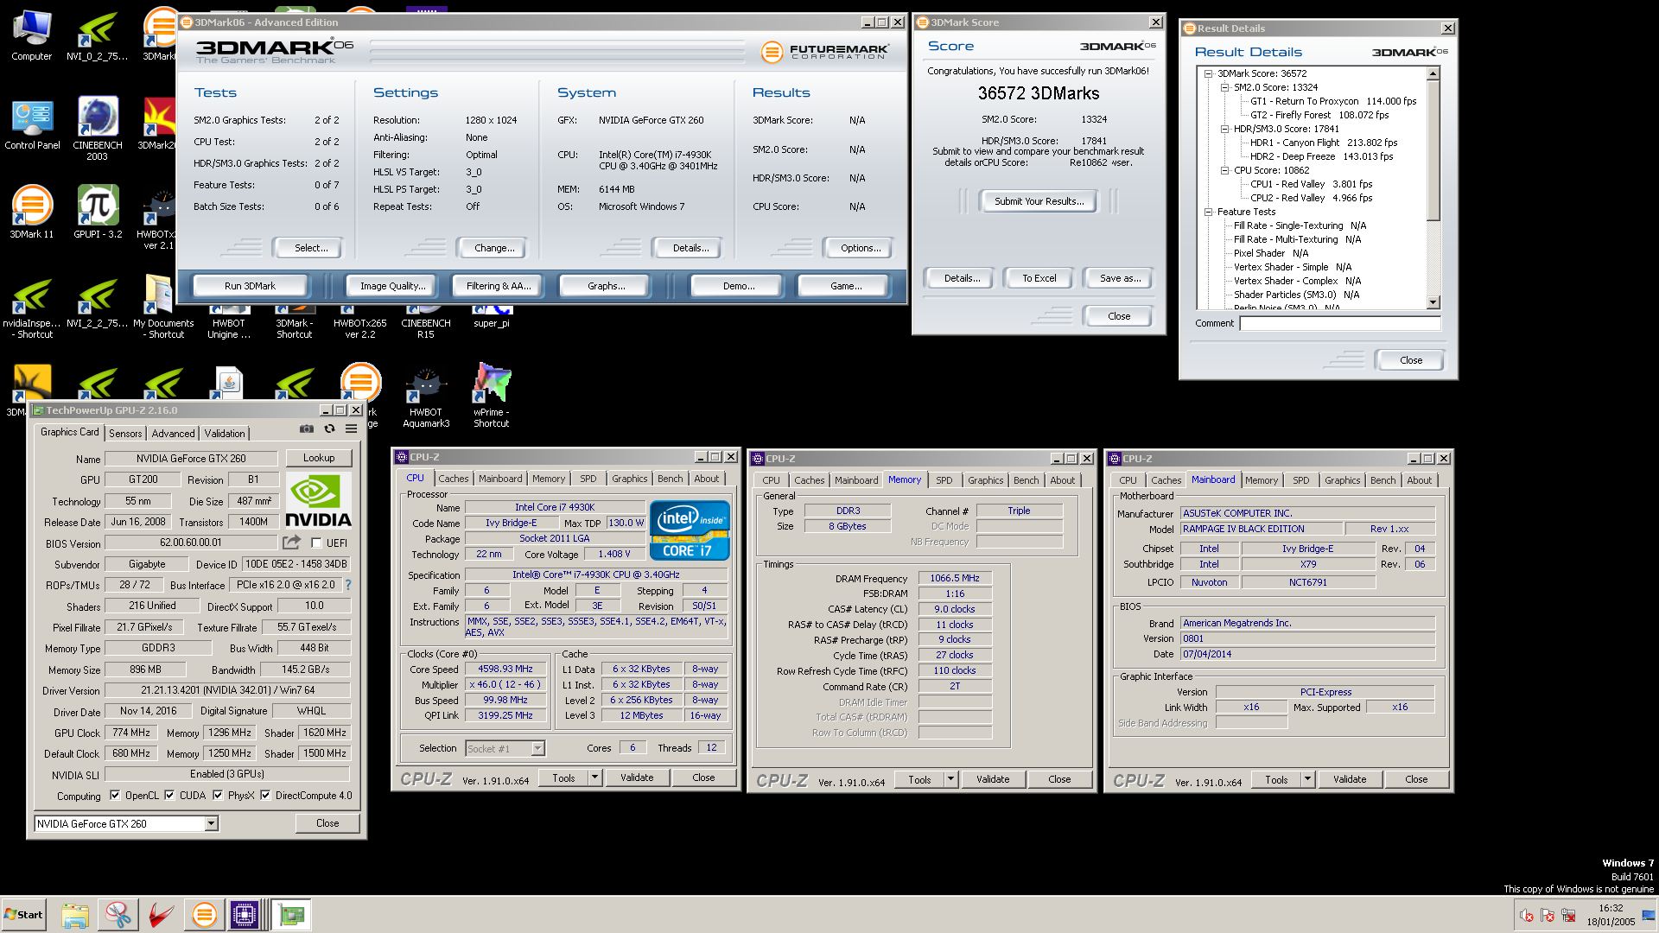Image resolution: width=1659 pixels, height=933 pixels.
Task: Open Snipping Tool taskbar icon
Action: (118, 915)
